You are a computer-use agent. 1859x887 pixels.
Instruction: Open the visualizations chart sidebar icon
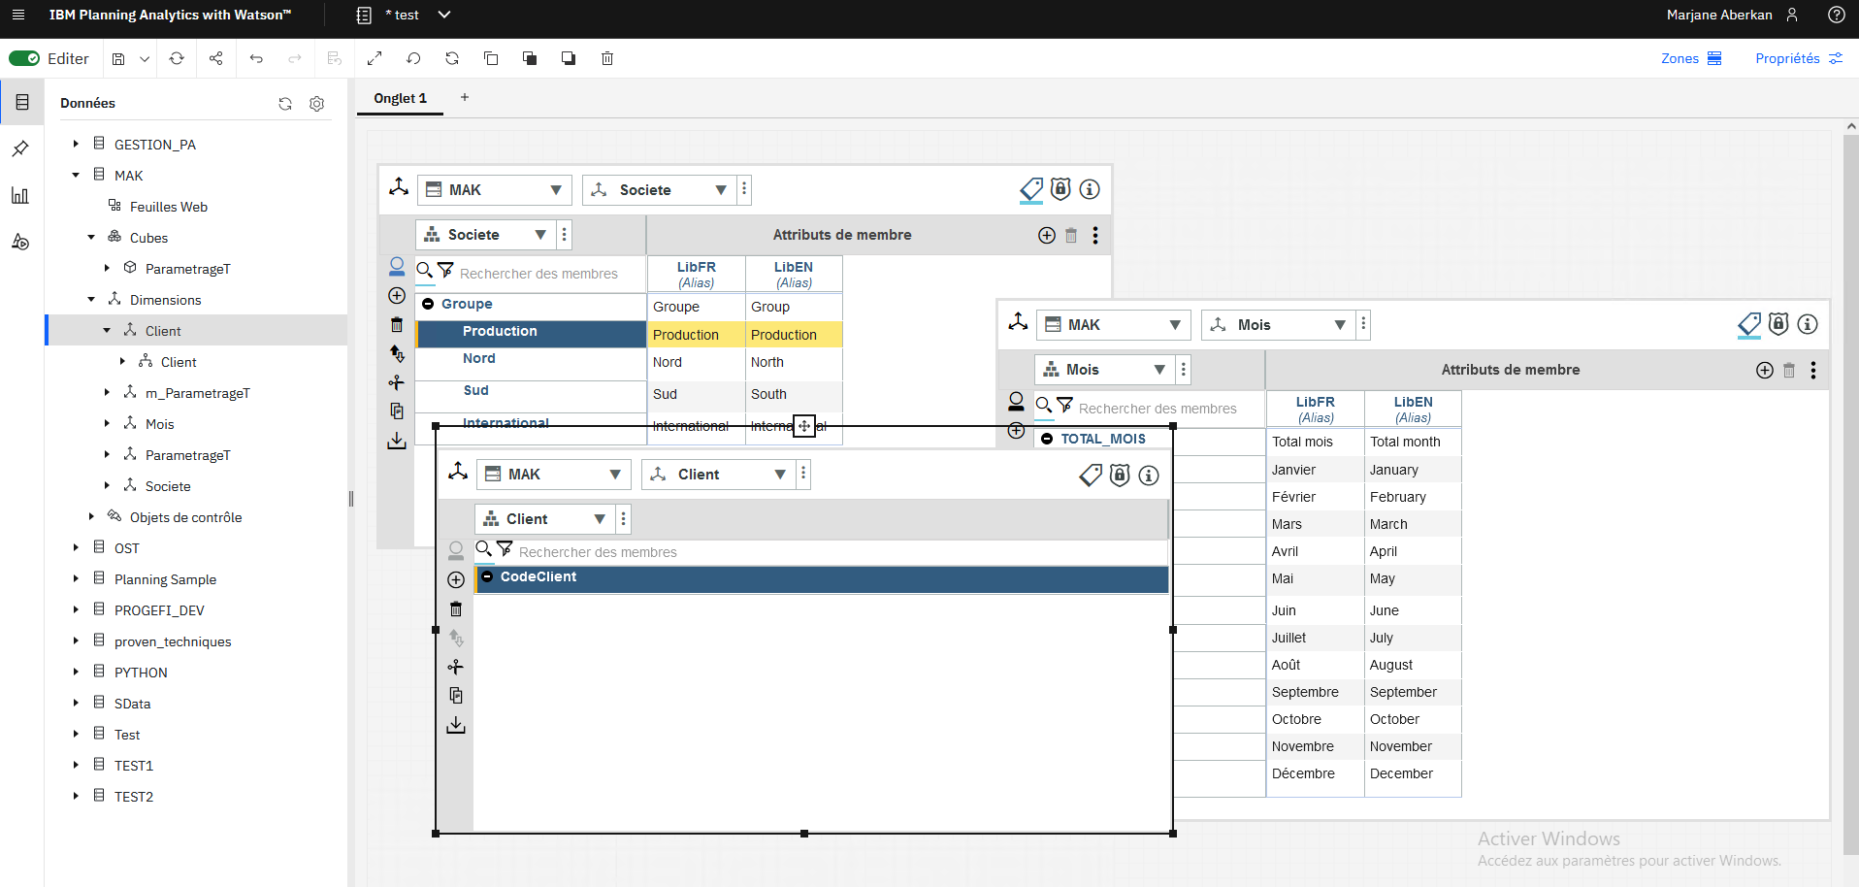[20, 195]
